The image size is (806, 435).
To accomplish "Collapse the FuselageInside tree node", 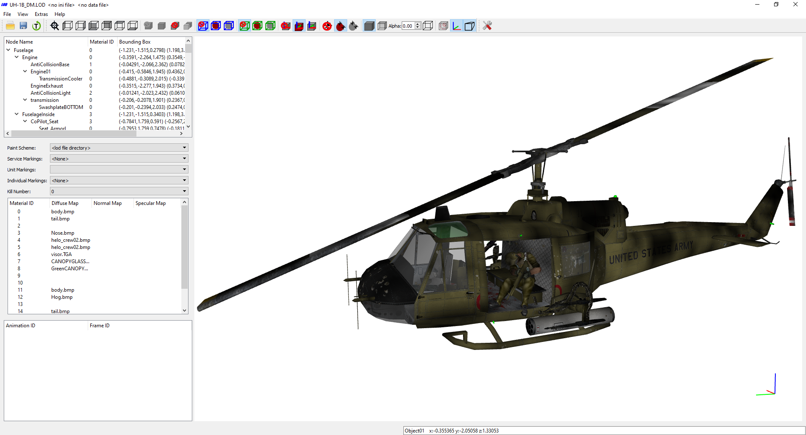I will point(17,114).
